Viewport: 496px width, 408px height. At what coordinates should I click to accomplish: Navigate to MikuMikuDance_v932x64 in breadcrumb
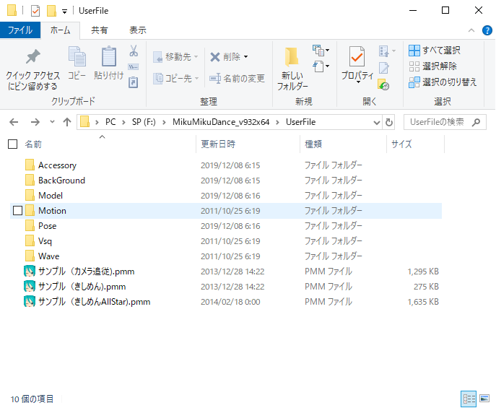pos(221,122)
